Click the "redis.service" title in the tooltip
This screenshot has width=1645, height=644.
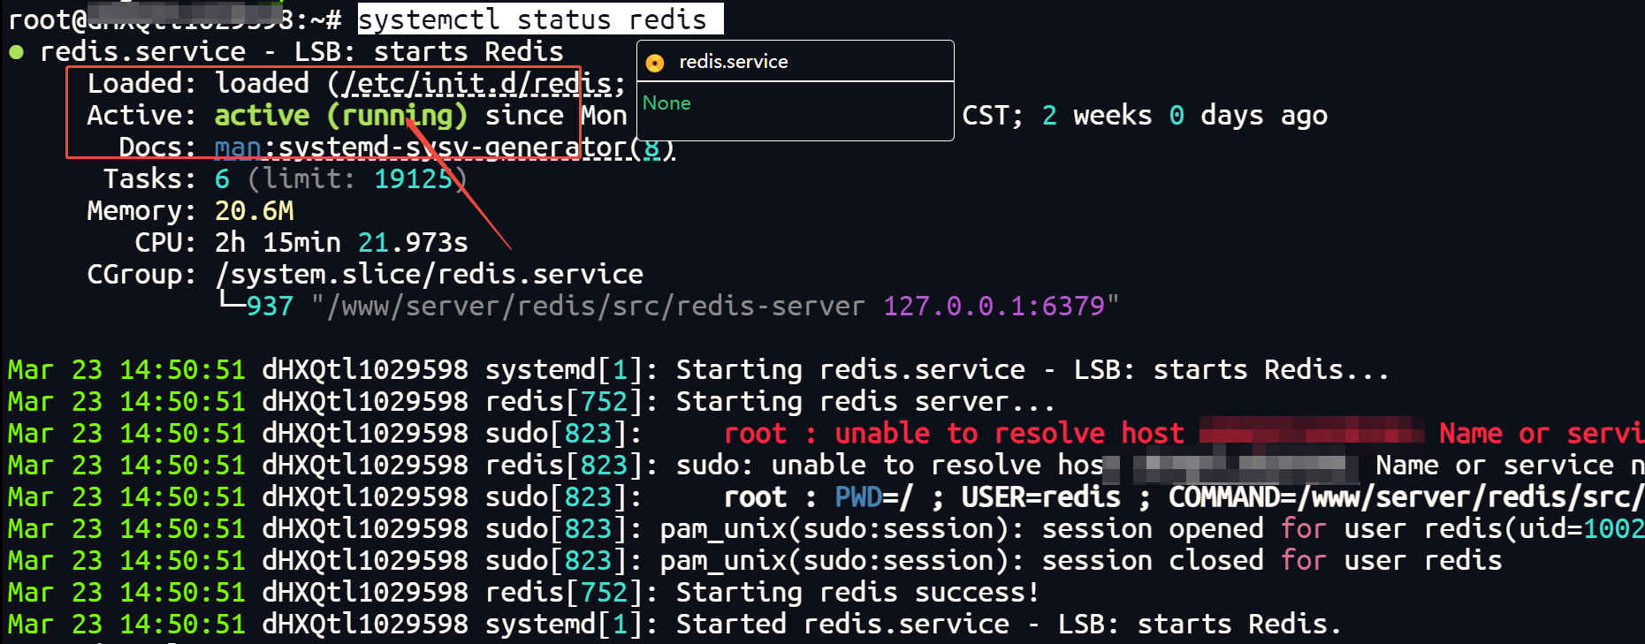pos(734,62)
